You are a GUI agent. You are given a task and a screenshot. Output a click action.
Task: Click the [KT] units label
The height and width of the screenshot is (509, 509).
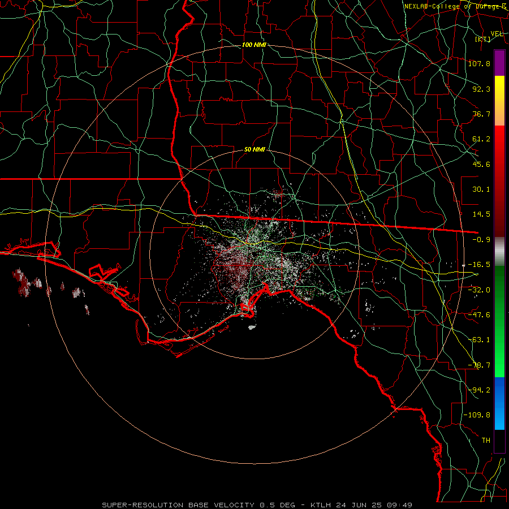coord(483,39)
